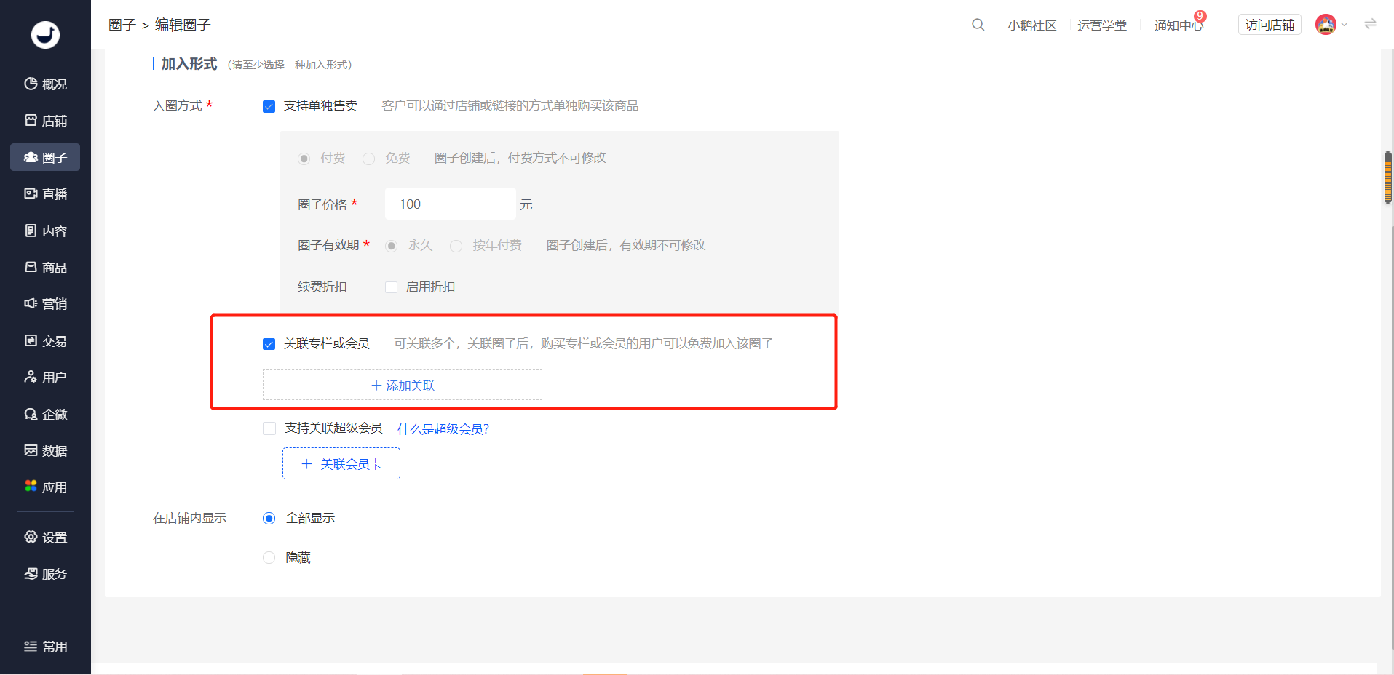Open 通知中心 notification center
Image resolution: width=1394 pixels, height=675 pixels.
[1178, 25]
